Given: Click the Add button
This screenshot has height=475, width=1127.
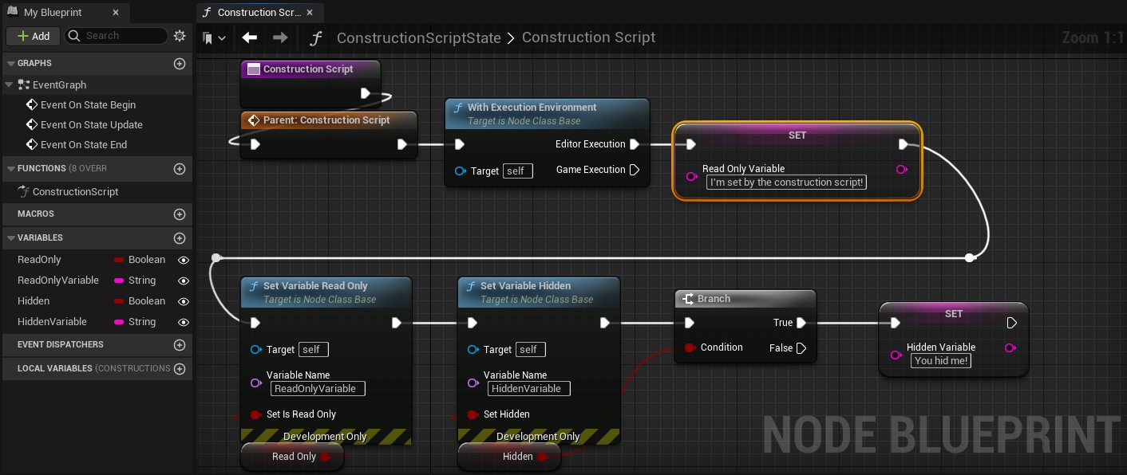Looking at the screenshot, I should (34, 36).
